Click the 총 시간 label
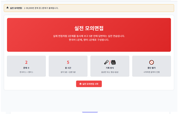Screen dimensions: 178x114 click(x=68, y=68)
